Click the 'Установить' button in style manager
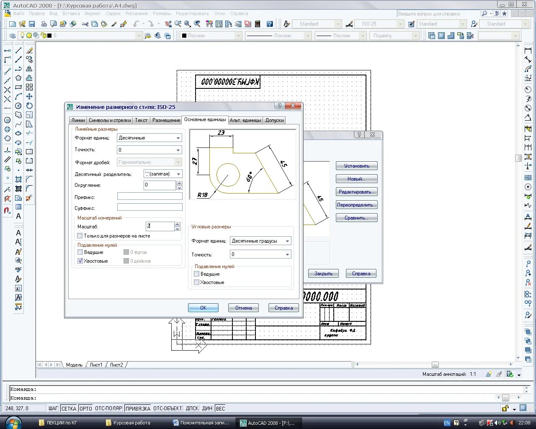 click(x=357, y=166)
